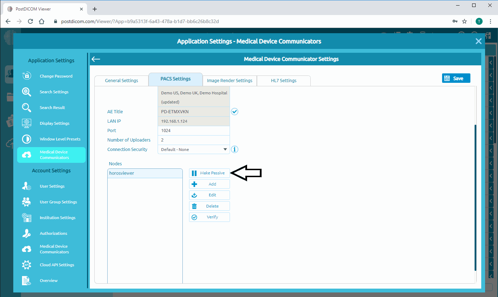Close the PostDICOM Viewer browser tab

pos(81,9)
